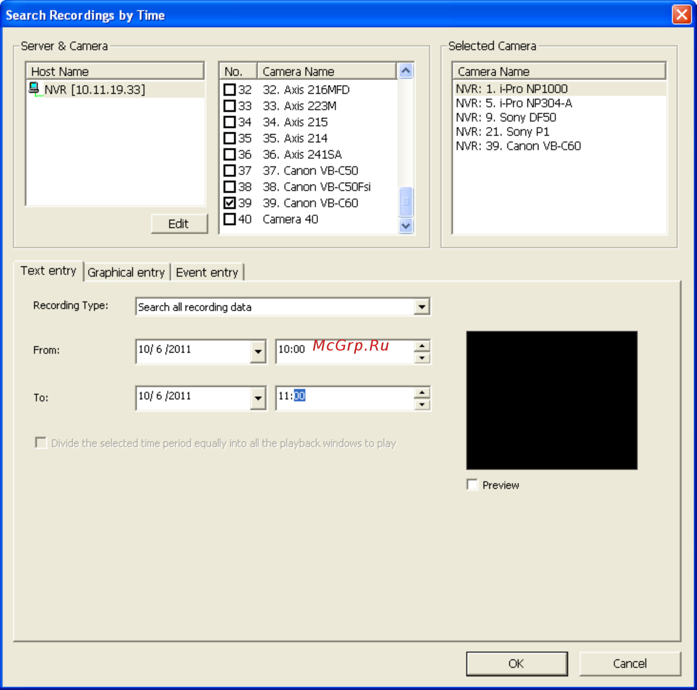
Task: Click the Host Name column header
Action: (115, 71)
